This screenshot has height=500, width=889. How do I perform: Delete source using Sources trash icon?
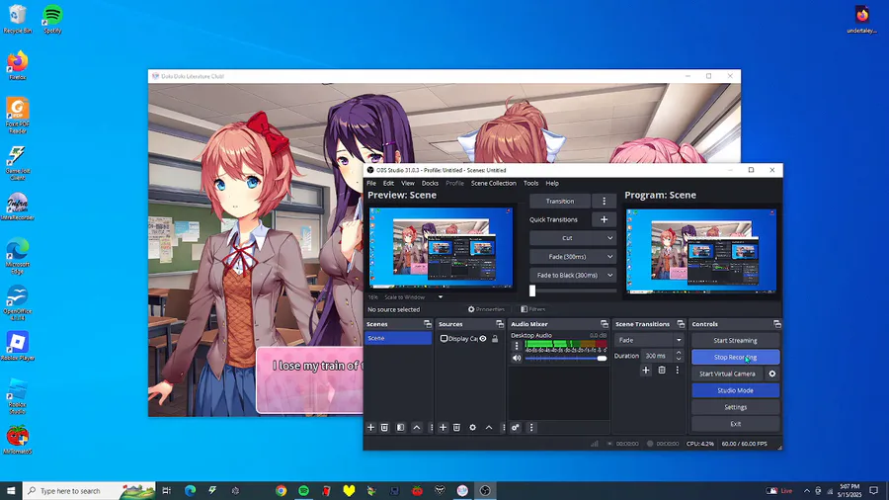click(456, 428)
